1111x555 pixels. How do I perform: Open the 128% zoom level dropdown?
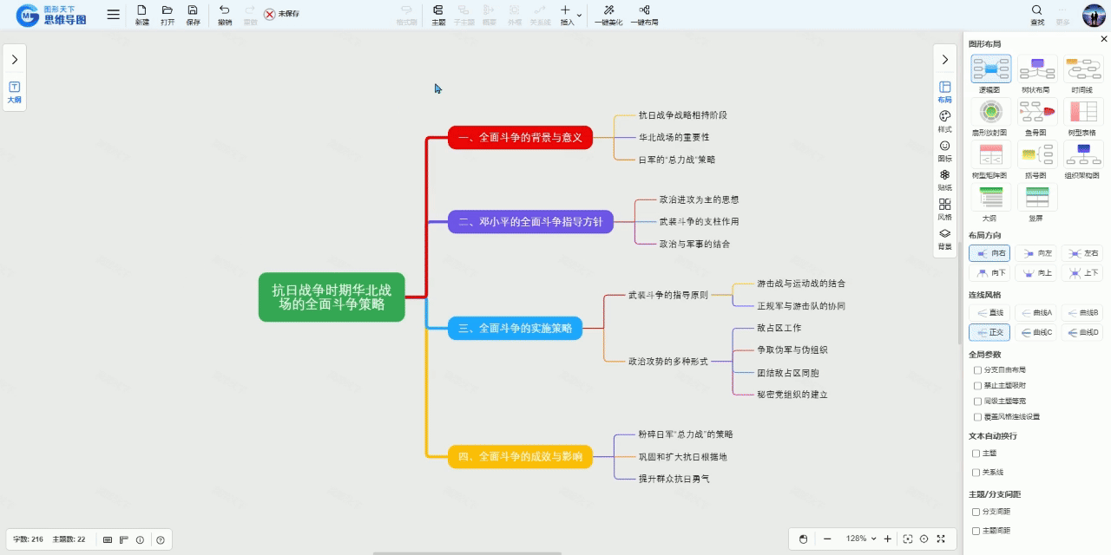point(861,539)
